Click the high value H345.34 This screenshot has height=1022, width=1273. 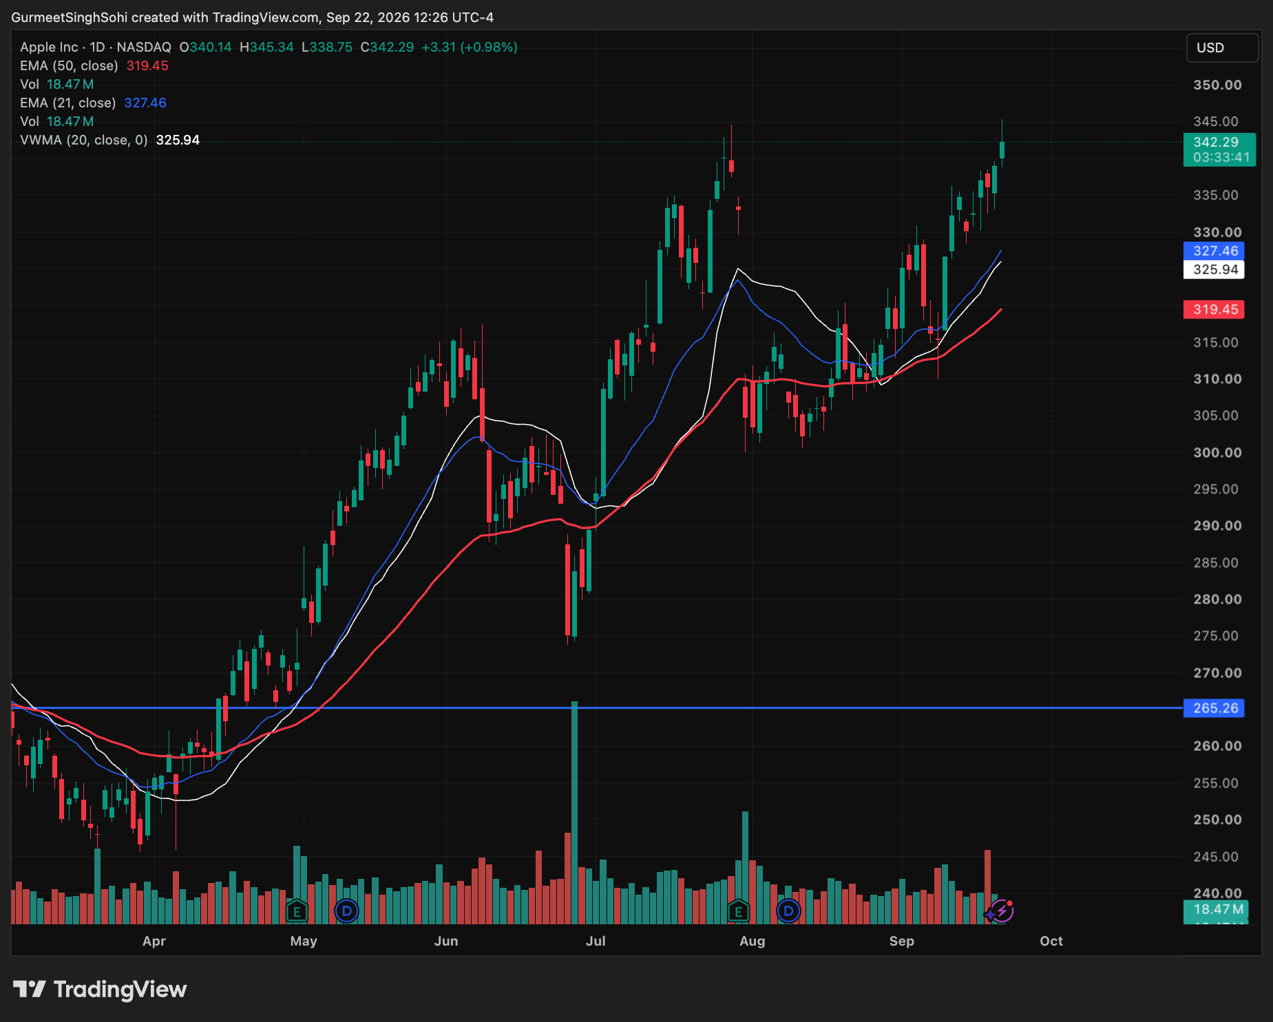[x=266, y=47]
